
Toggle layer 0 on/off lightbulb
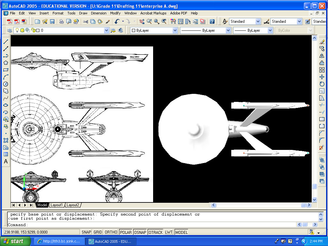tap(17, 30)
